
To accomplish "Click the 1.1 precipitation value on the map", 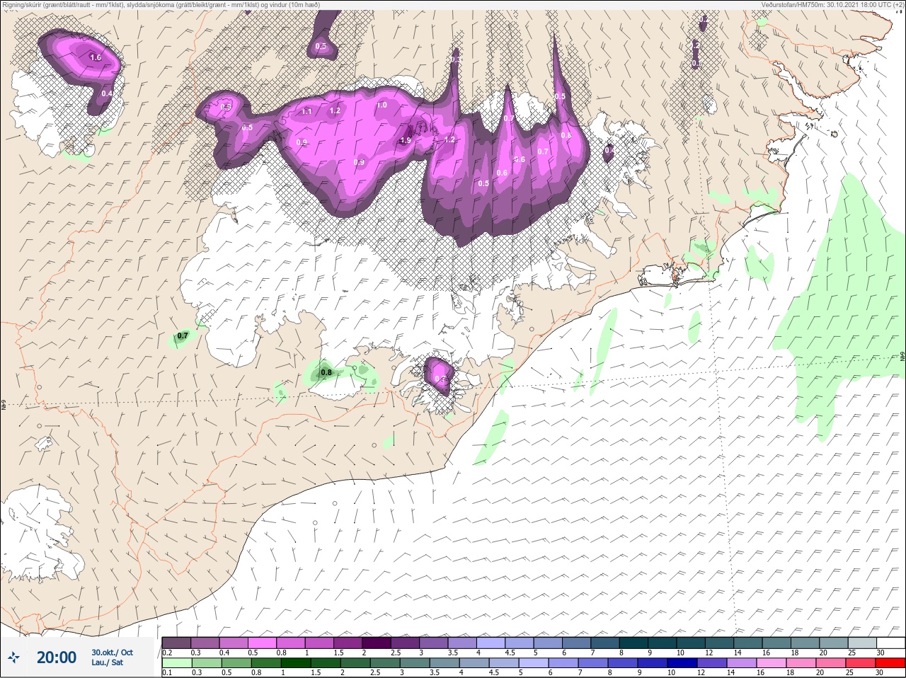I will [x=306, y=112].
